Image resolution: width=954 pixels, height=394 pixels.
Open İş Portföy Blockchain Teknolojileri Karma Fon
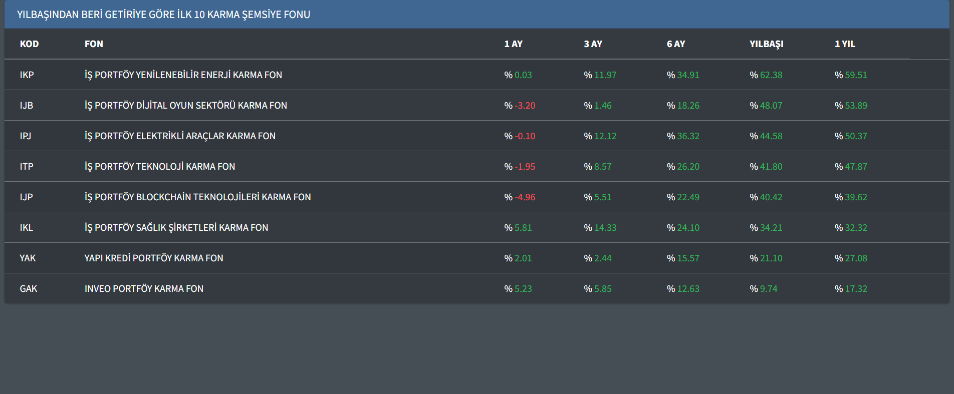[x=197, y=197]
